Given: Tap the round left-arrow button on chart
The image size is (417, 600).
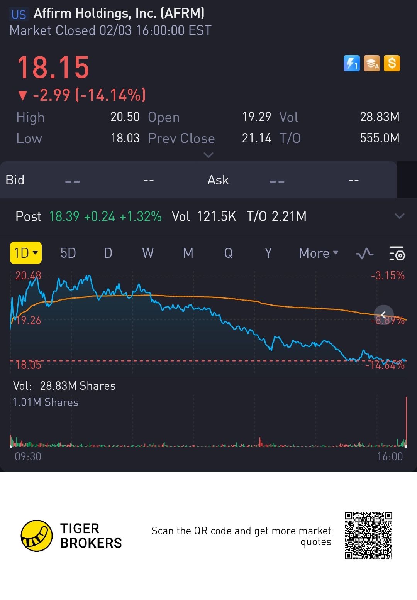Looking at the screenshot, I should click(x=383, y=314).
